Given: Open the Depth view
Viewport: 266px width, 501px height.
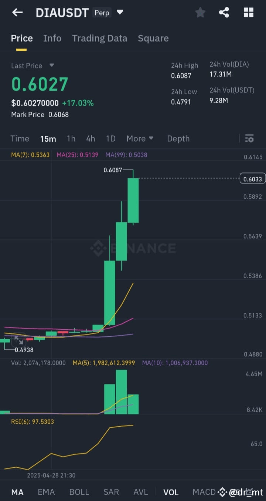Looking at the screenshot, I should [178, 138].
